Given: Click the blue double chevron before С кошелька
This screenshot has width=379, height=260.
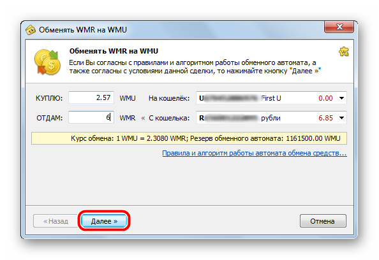Looking at the screenshot, I should point(143,118).
